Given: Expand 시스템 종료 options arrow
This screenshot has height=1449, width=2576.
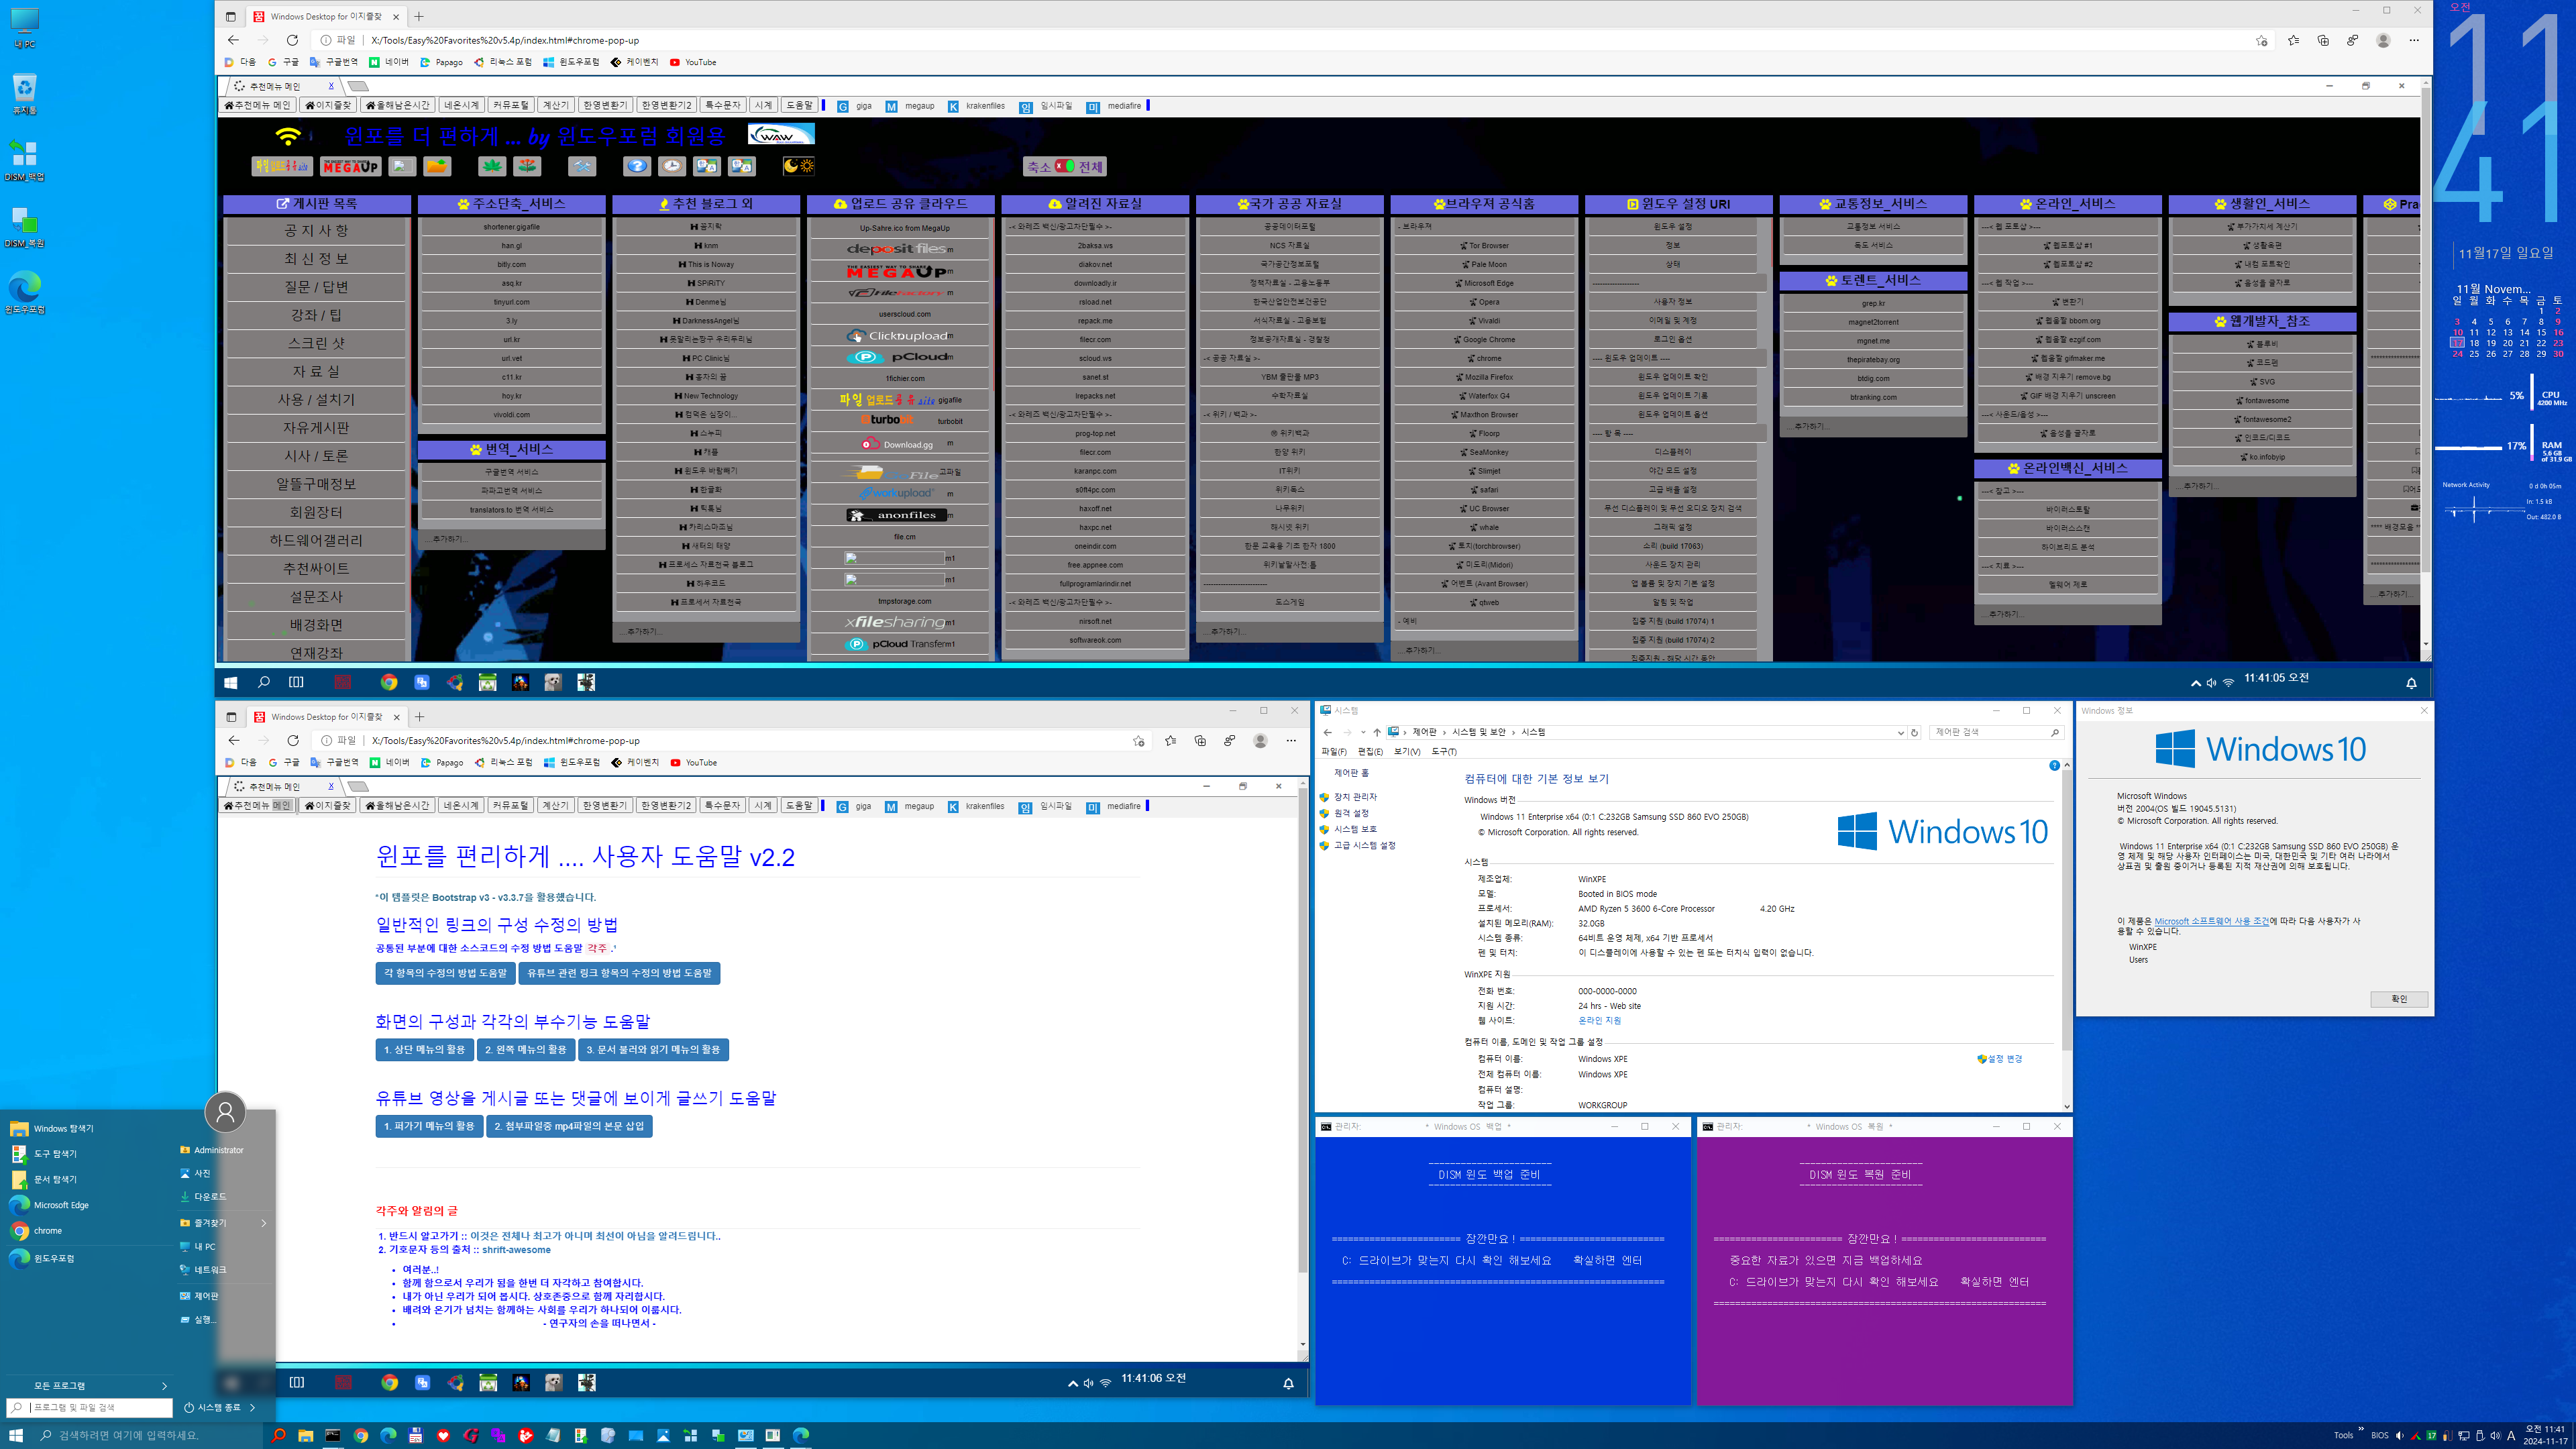Looking at the screenshot, I should (x=253, y=1408).
